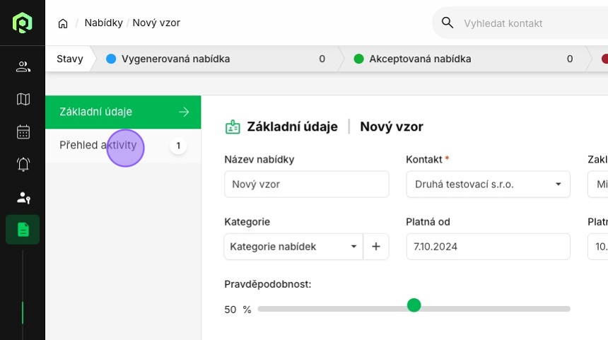Viewport: 608px width, 340px height.
Task: Select Vygenerovaná nabídka status
Action: pyautogui.click(x=175, y=59)
